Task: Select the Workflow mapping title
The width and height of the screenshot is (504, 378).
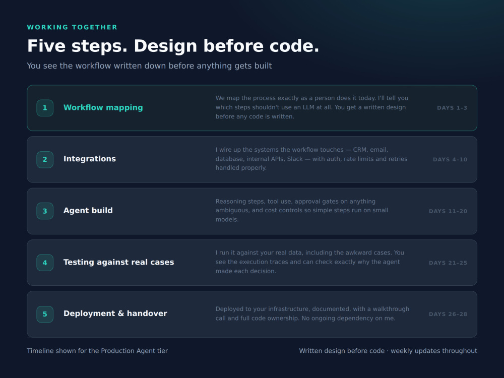Action: [x=103, y=108]
